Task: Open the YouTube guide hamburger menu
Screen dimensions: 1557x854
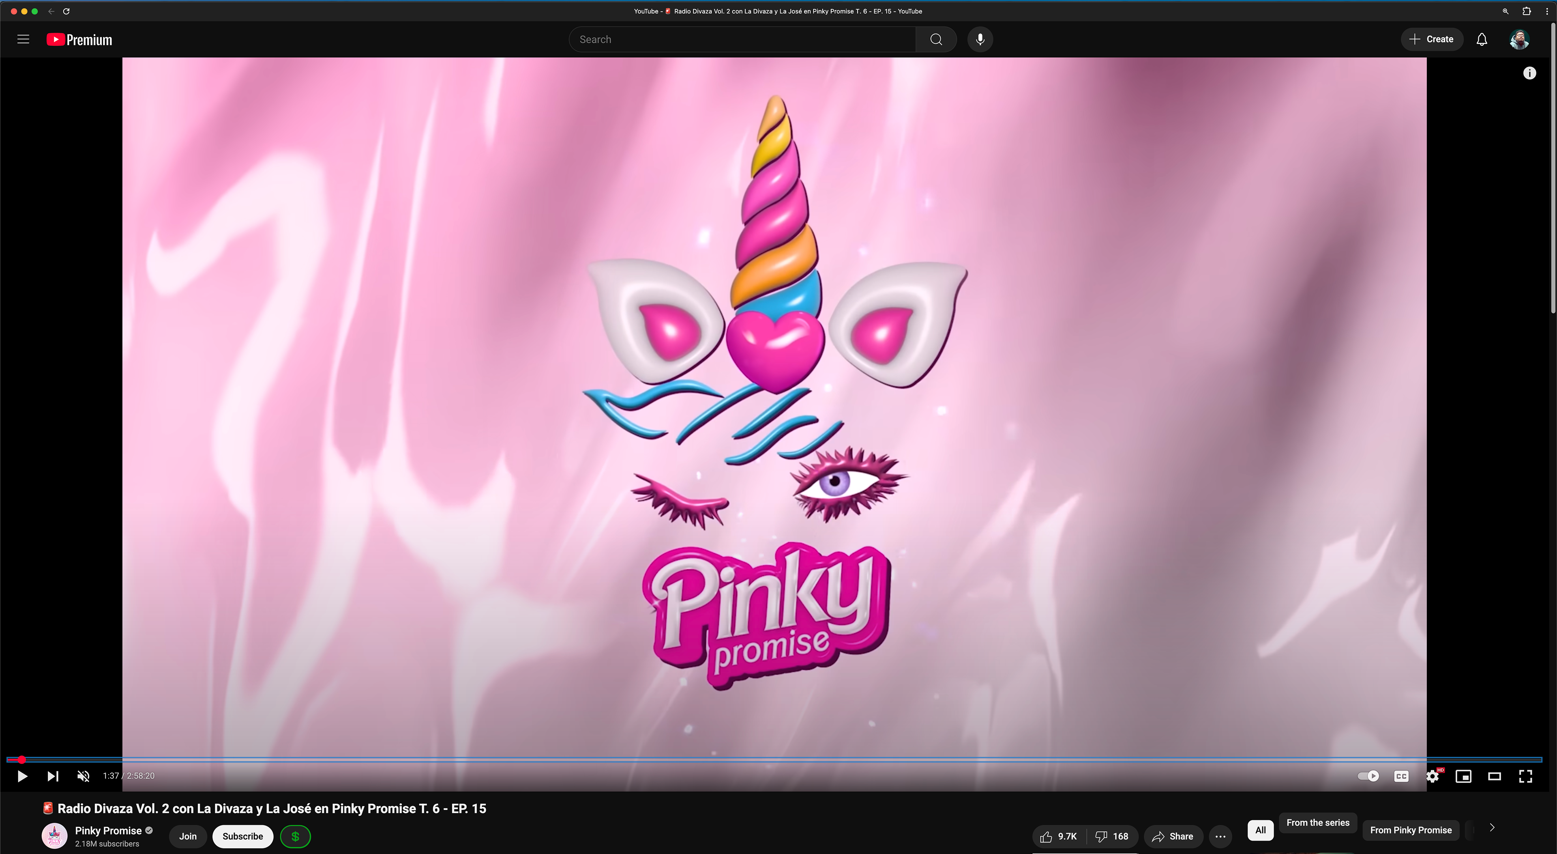Action: click(x=23, y=39)
